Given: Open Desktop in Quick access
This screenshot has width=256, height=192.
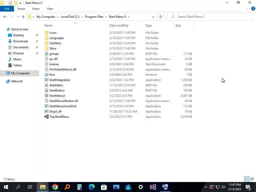Looking at the screenshot, I should tap(18, 35).
